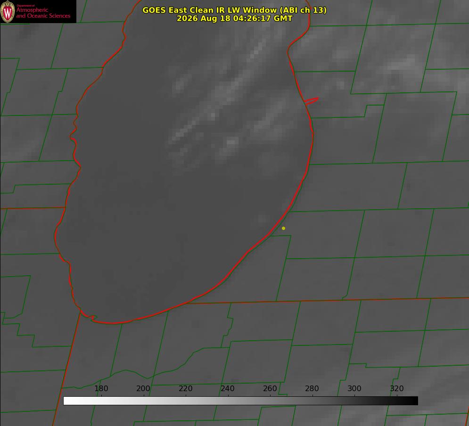Click the 'Atmospheric and Oceanic Sciences' department text

[43, 13]
